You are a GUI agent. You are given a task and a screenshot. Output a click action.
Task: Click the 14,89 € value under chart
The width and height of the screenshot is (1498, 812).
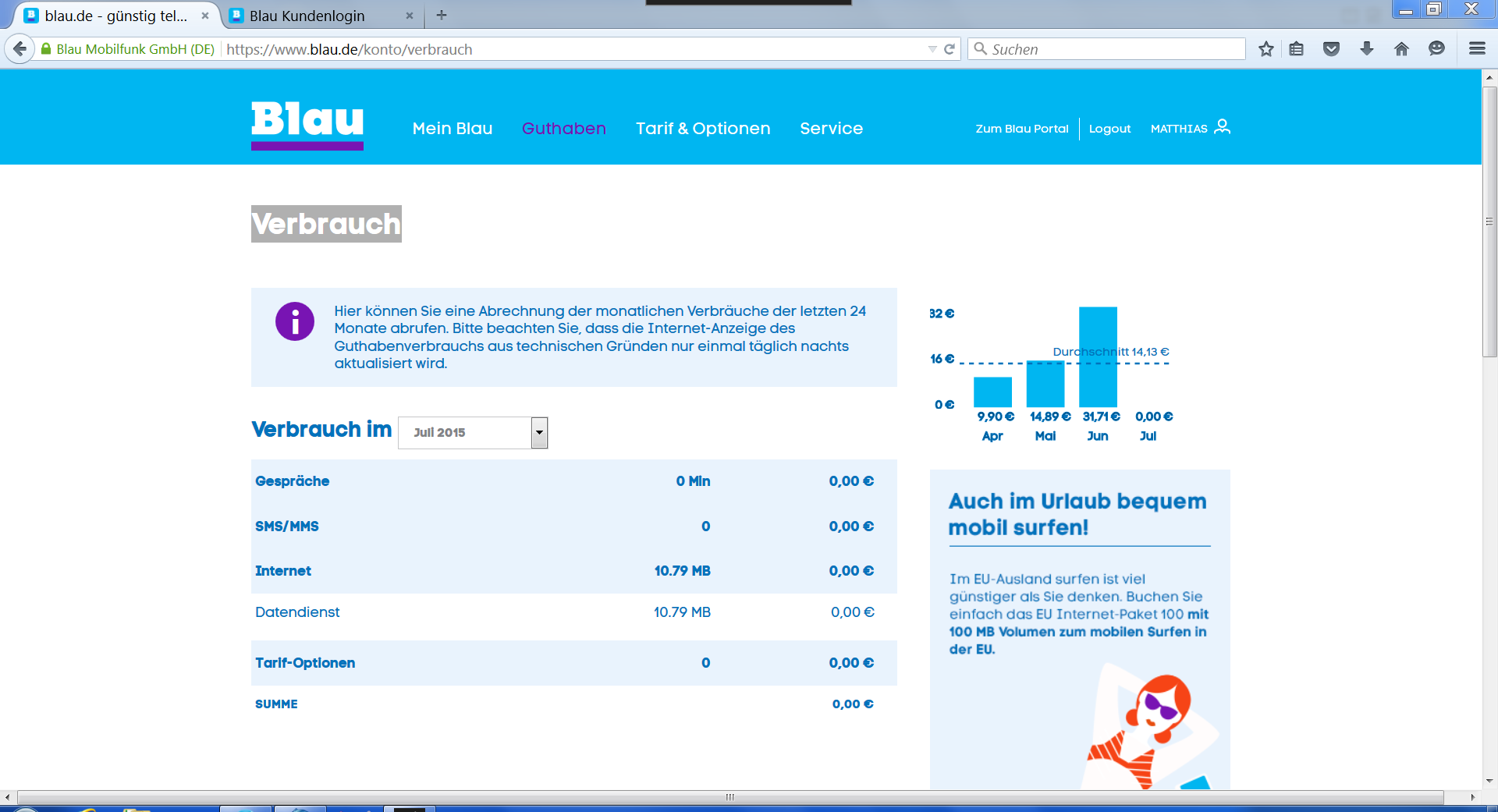pyautogui.click(x=1050, y=417)
